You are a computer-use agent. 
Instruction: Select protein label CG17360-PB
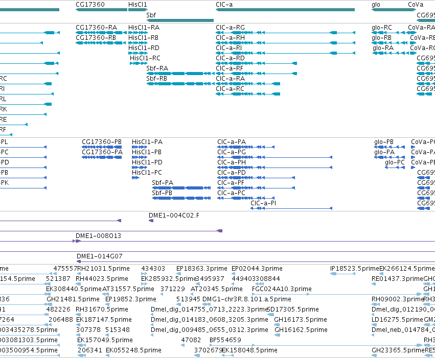tap(102, 142)
